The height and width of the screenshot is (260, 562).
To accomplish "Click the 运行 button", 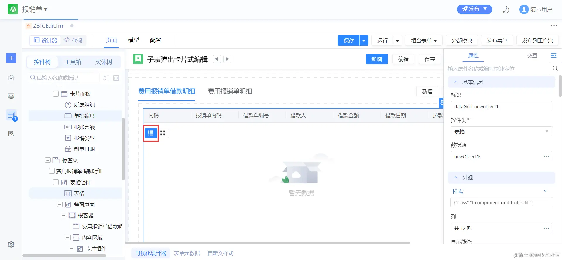I will (x=382, y=41).
